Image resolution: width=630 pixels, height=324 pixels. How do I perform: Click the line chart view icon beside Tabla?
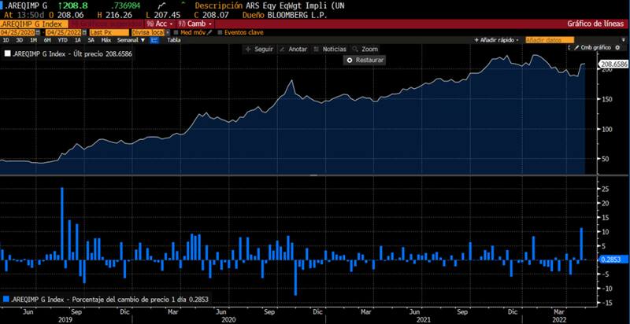154,39
